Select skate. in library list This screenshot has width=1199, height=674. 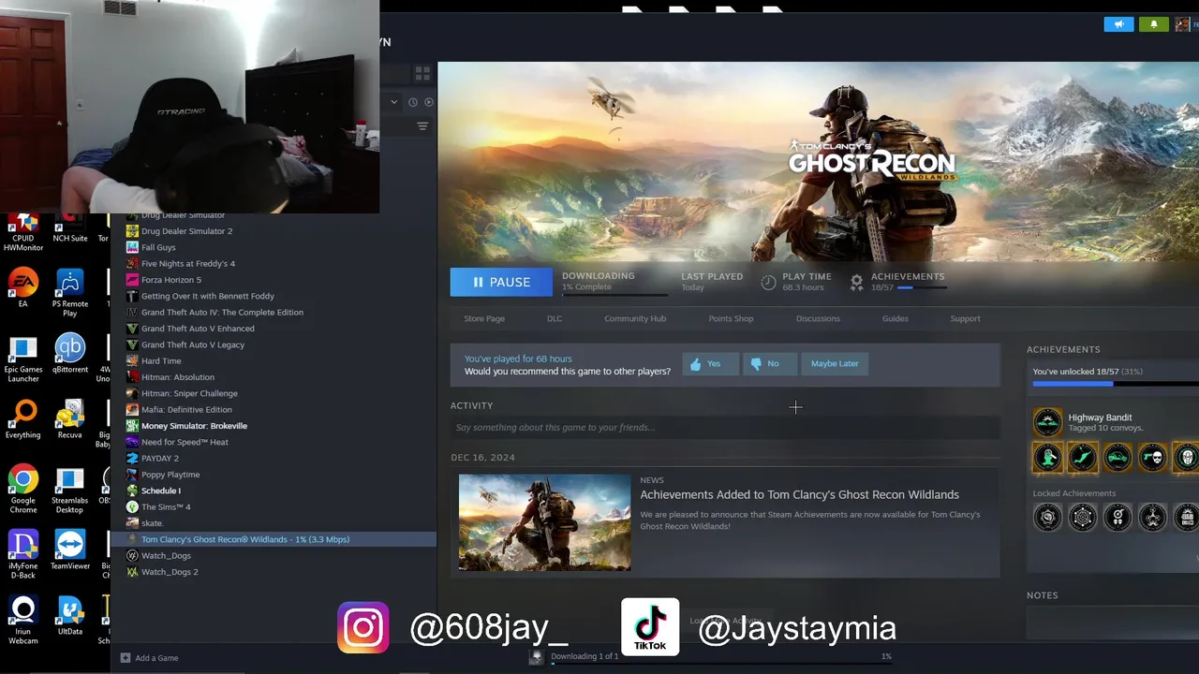coord(152,523)
